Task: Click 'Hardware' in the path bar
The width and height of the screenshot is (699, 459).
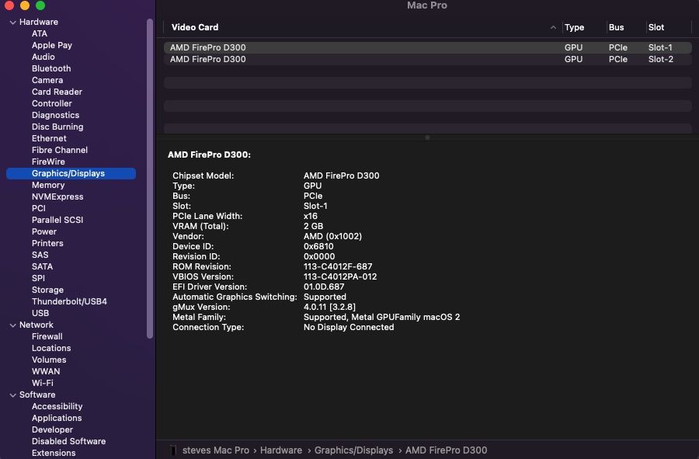Action: click(x=281, y=450)
